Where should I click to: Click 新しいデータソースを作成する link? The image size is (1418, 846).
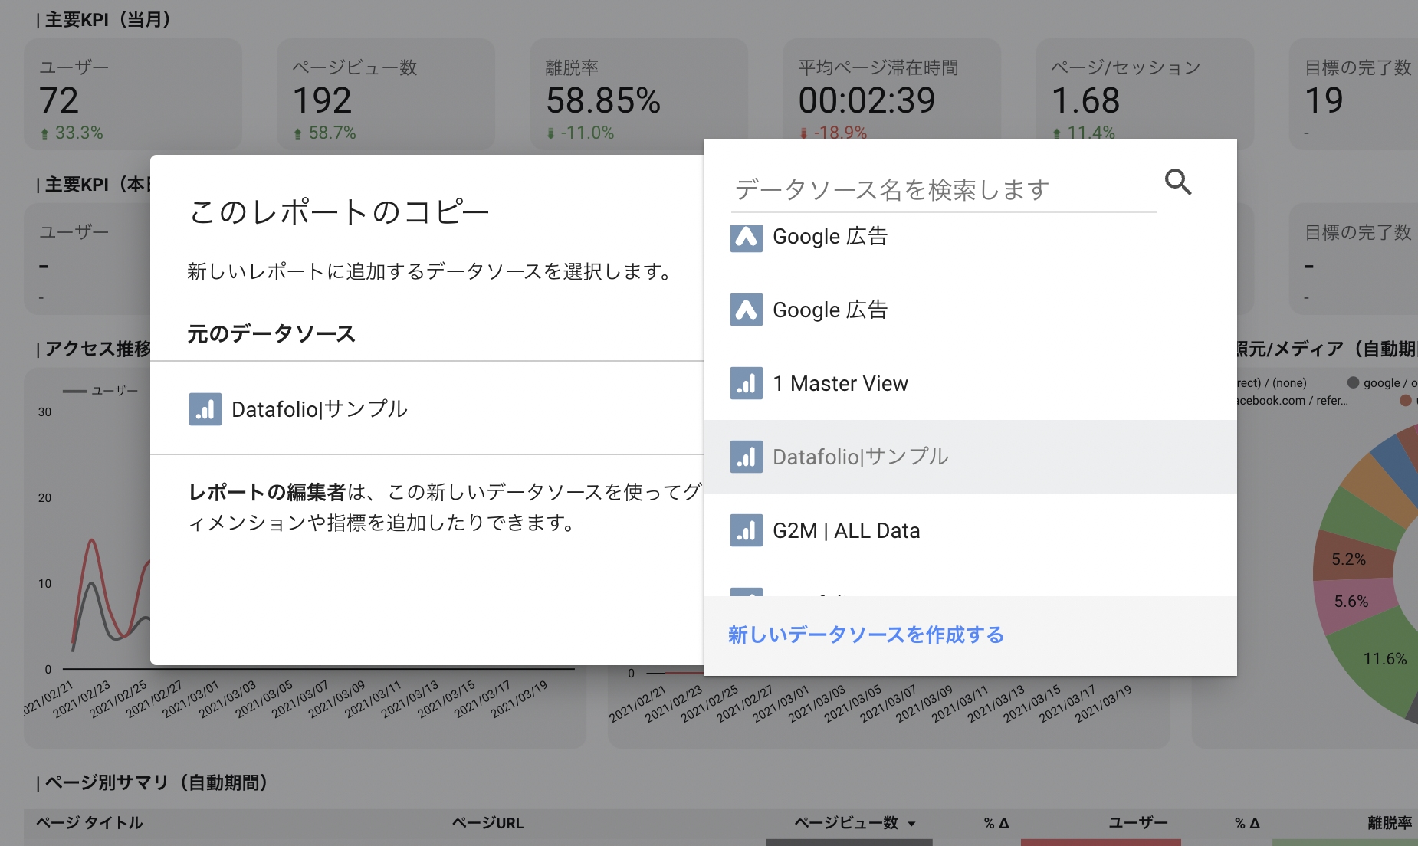coord(866,634)
